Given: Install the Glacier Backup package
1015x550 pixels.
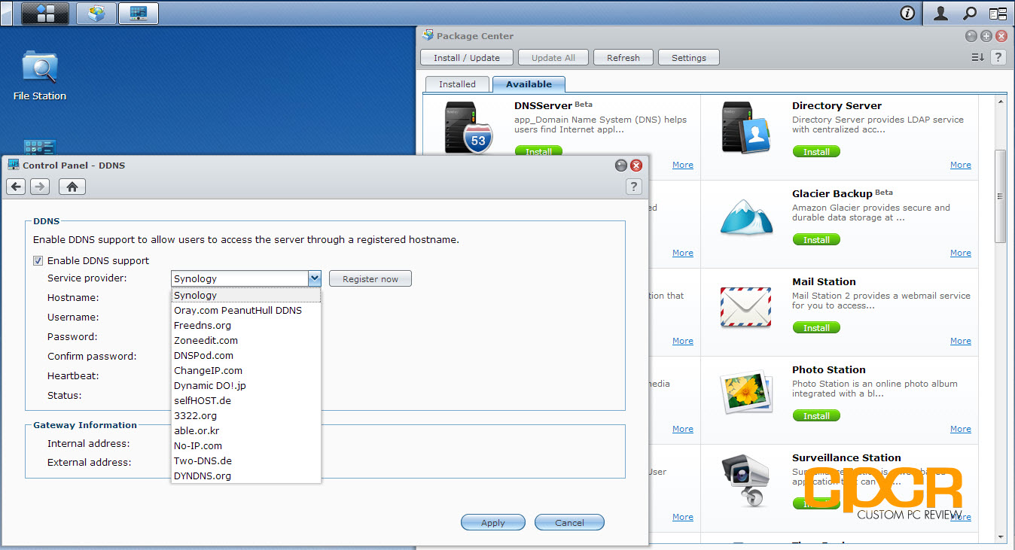Looking at the screenshot, I should tap(816, 240).
